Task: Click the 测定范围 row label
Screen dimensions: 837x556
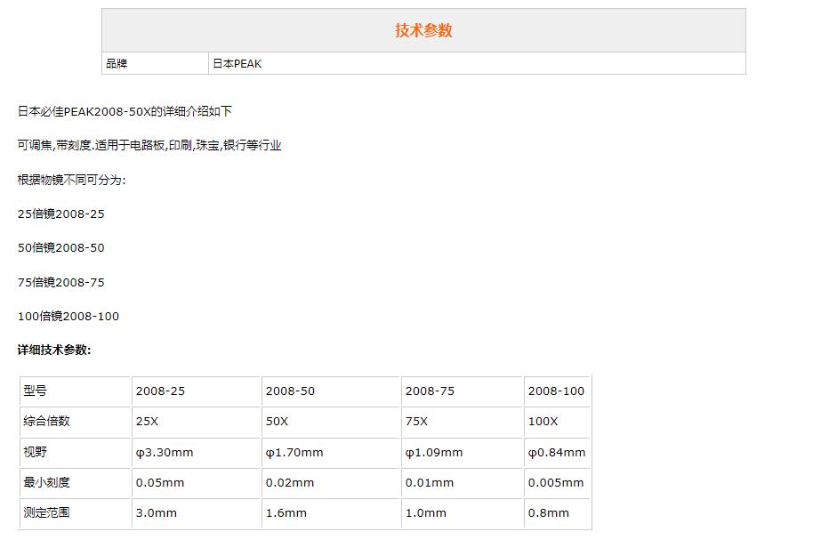Action: (x=46, y=512)
